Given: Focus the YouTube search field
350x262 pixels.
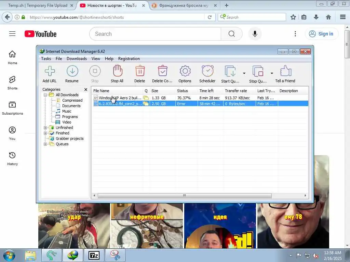Looking at the screenshot, I should [x=155, y=34].
